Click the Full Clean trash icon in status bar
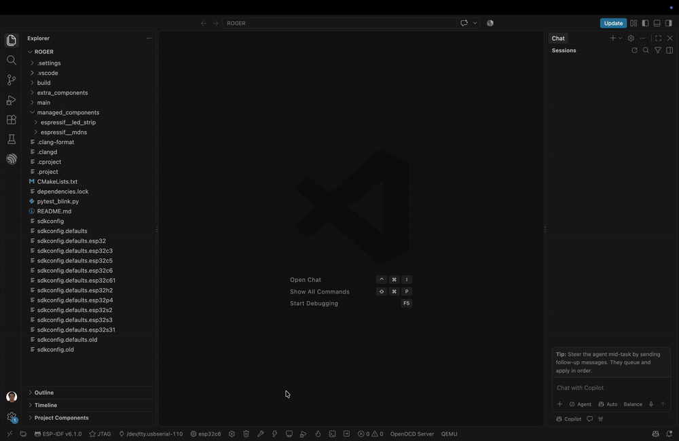679x441 pixels. point(246,434)
